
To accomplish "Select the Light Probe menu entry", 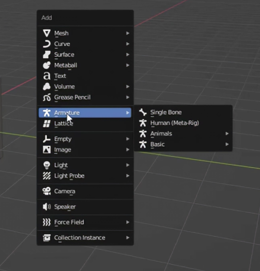I will pos(85,176).
